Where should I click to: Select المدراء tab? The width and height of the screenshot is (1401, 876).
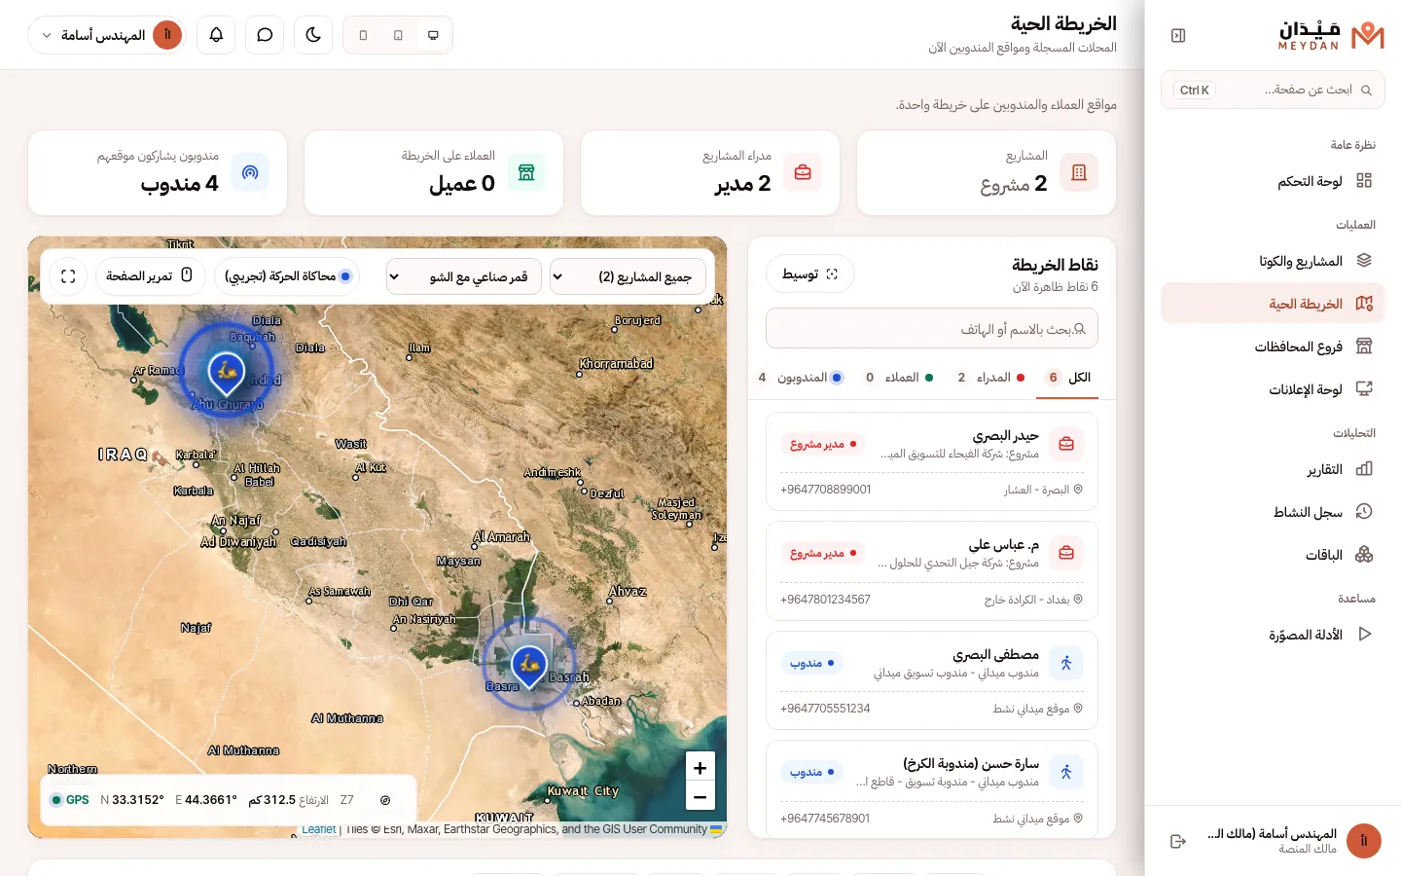pyautogui.click(x=991, y=378)
